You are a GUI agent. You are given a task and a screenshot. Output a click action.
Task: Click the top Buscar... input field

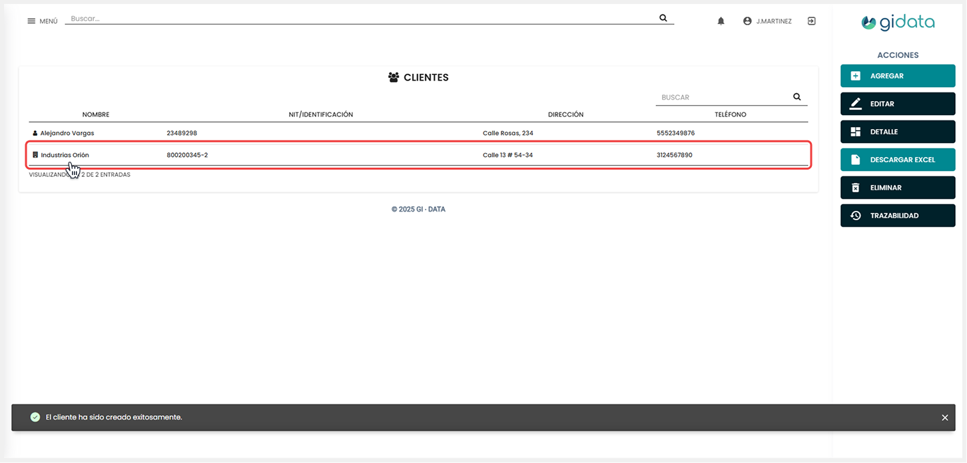(360, 19)
